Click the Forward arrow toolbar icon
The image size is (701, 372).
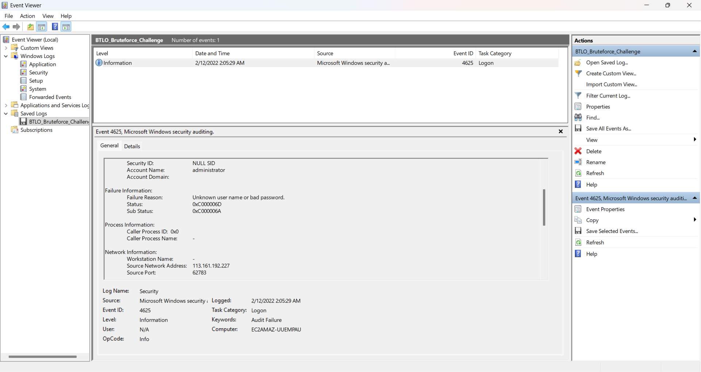(16, 27)
